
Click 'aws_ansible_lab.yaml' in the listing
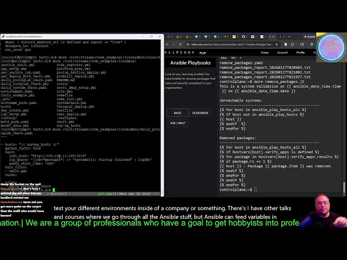(21, 72)
